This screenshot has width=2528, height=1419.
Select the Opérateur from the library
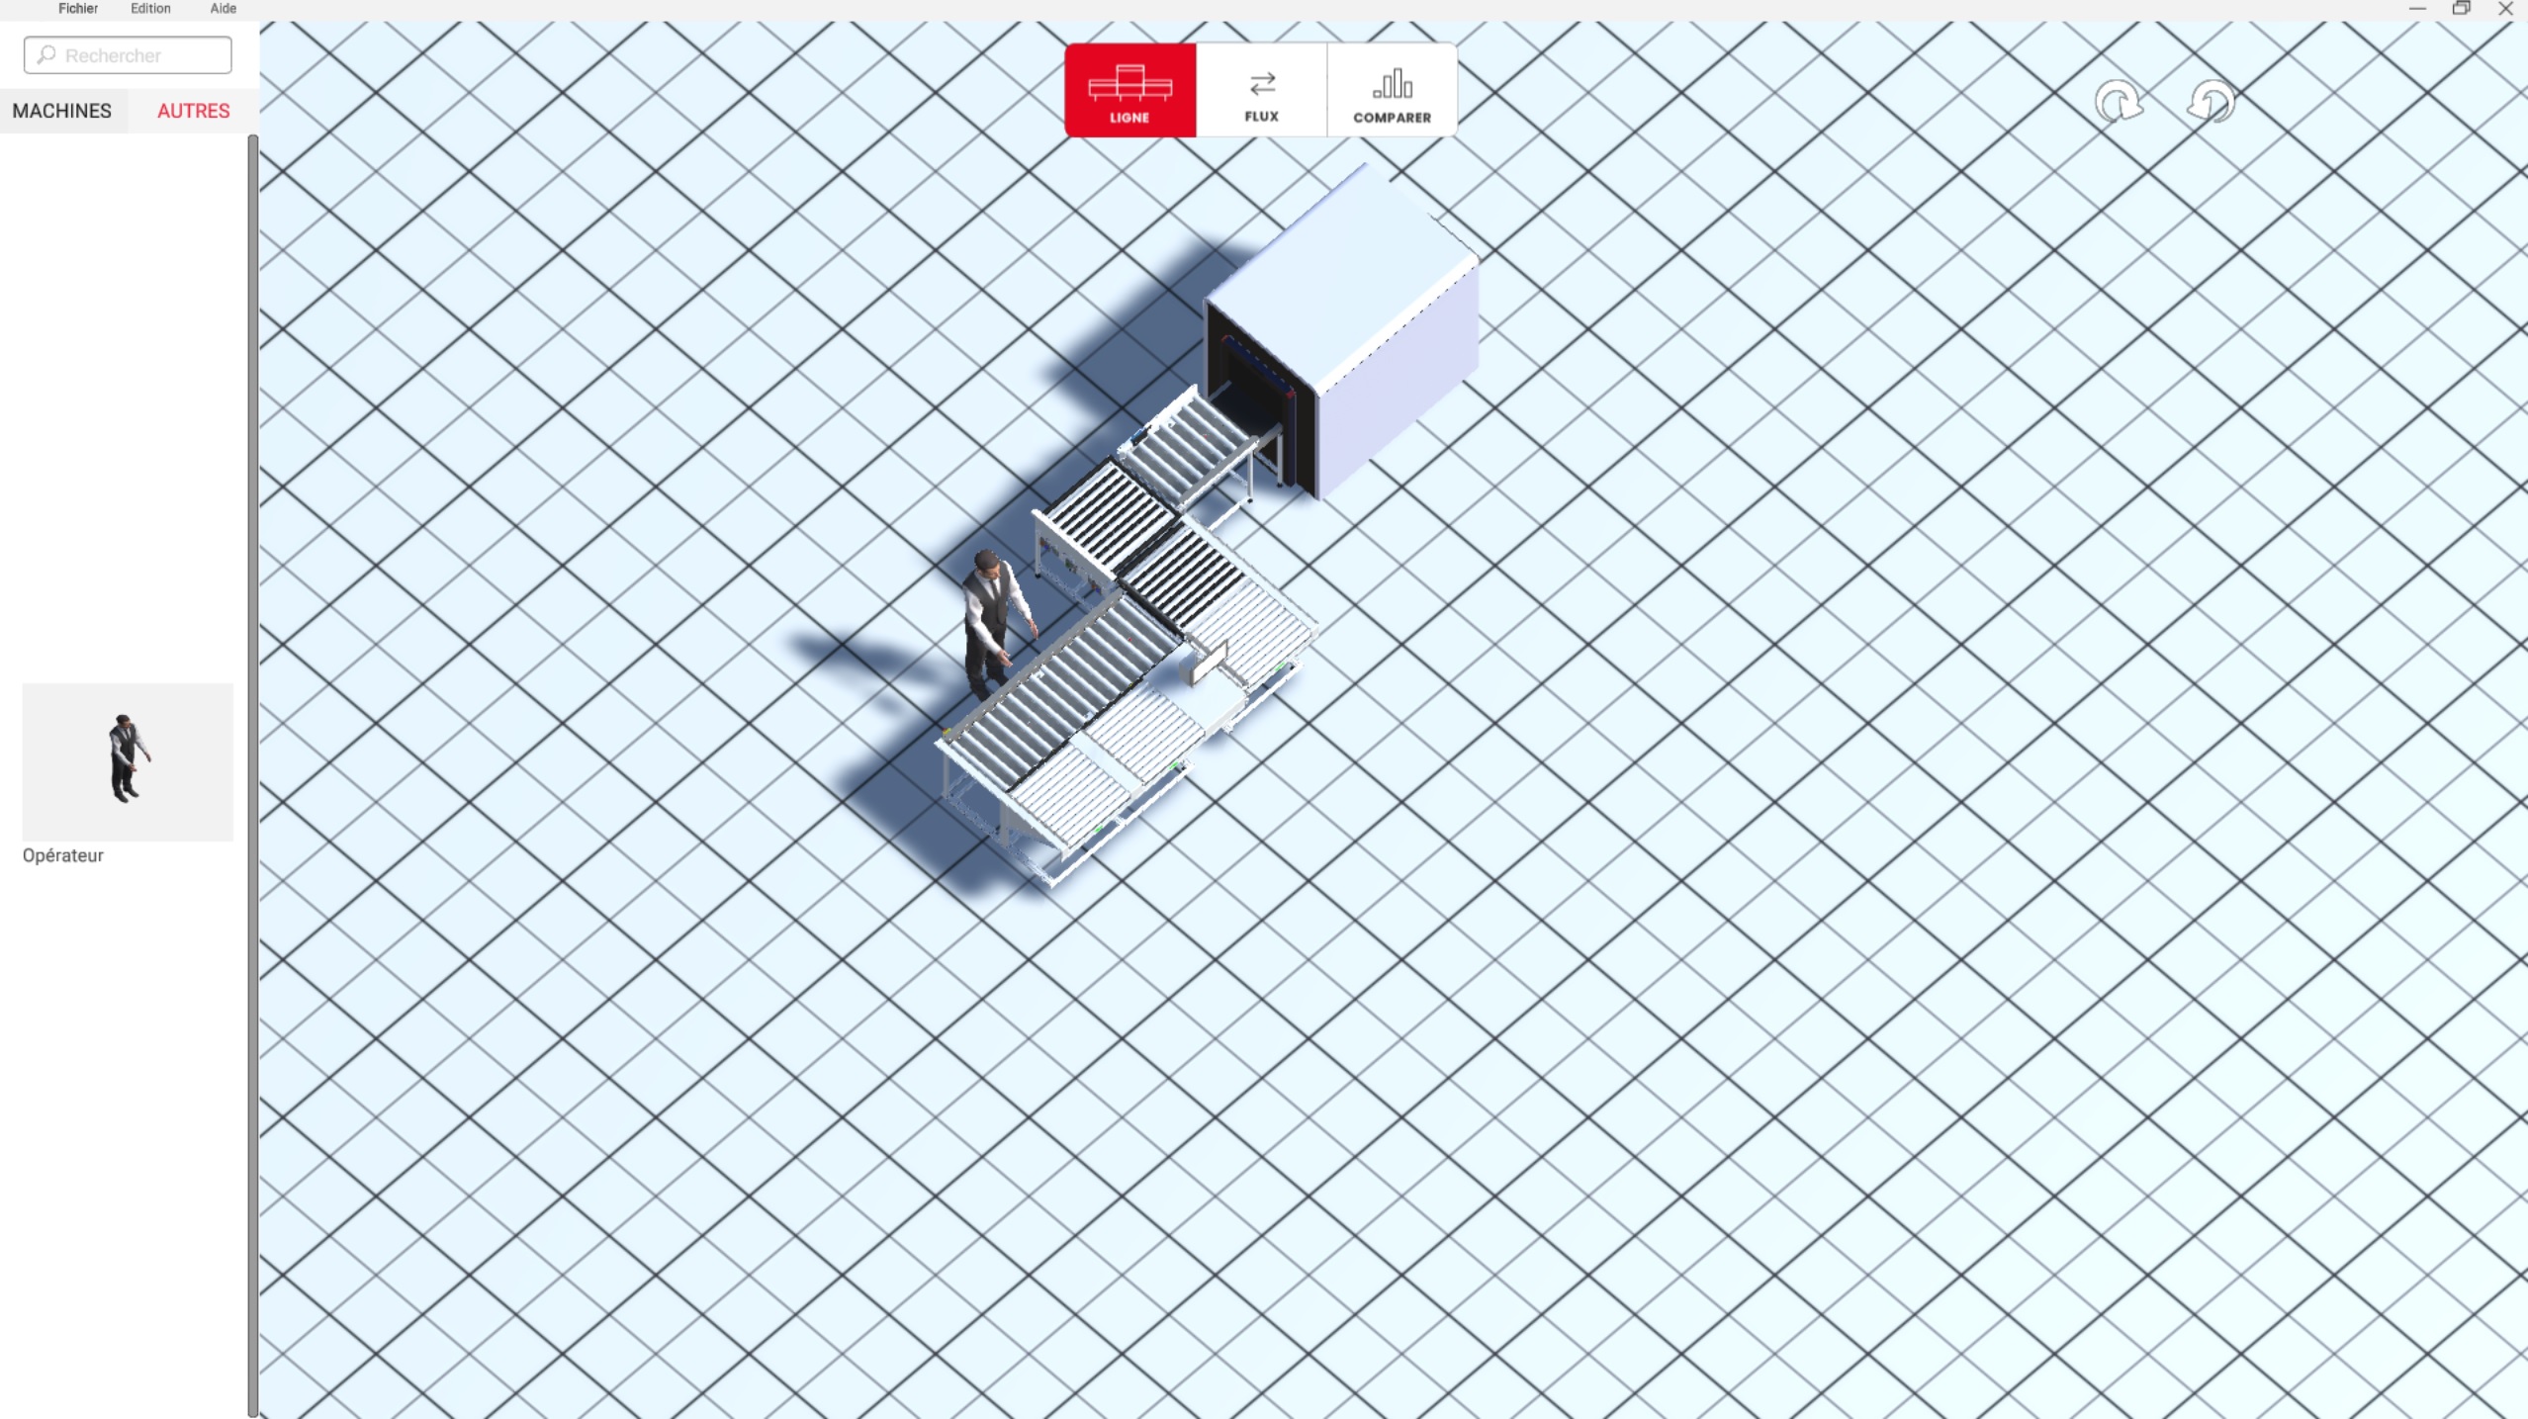click(128, 760)
